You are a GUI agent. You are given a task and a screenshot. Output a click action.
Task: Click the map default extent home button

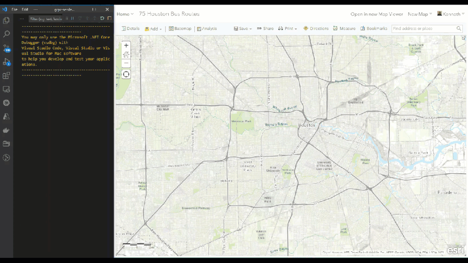coord(126,54)
